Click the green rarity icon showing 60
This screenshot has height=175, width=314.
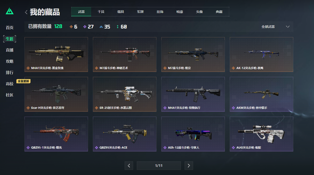tap(117, 27)
